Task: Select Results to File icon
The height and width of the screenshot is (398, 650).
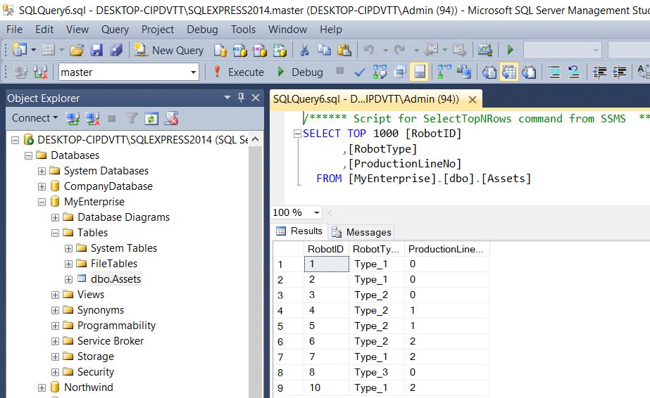Action: [529, 72]
